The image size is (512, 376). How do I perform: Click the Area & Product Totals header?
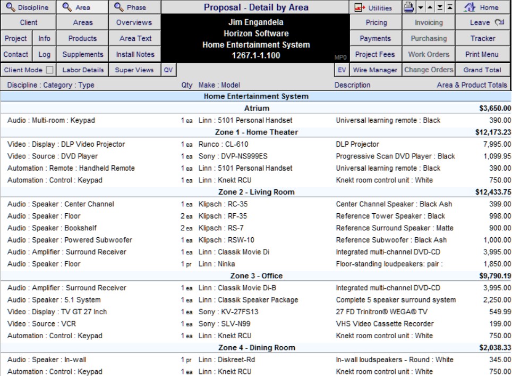click(x=472, y=85)
